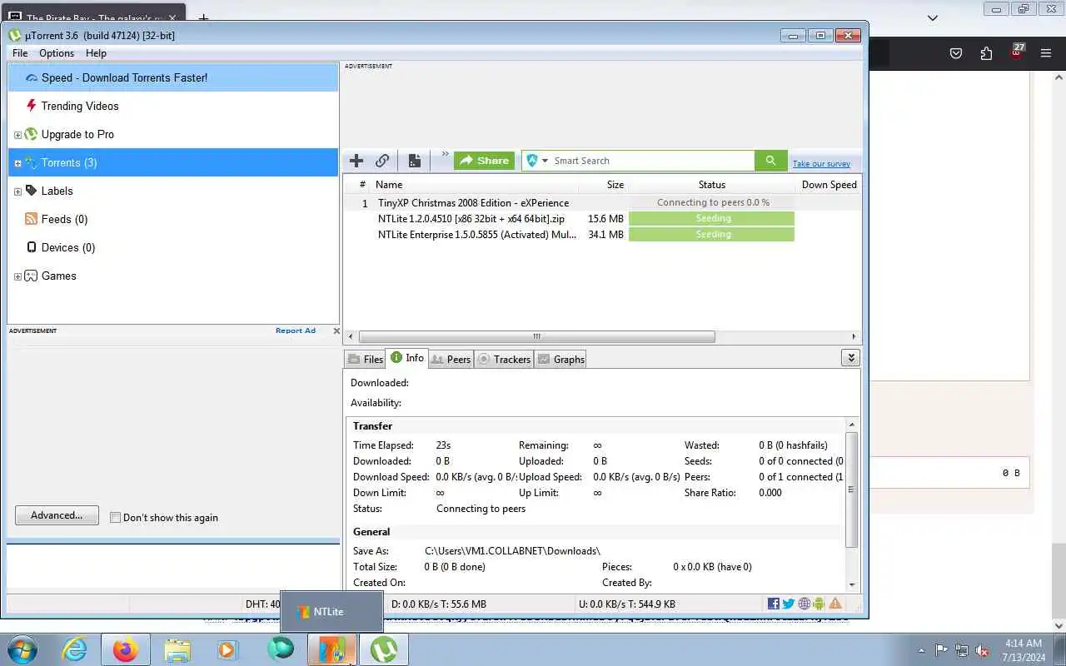Sort torrents by Down Speed column
Image resolution: width=1066 pixels, height=666 pixels.
click(x=829, y=185)
